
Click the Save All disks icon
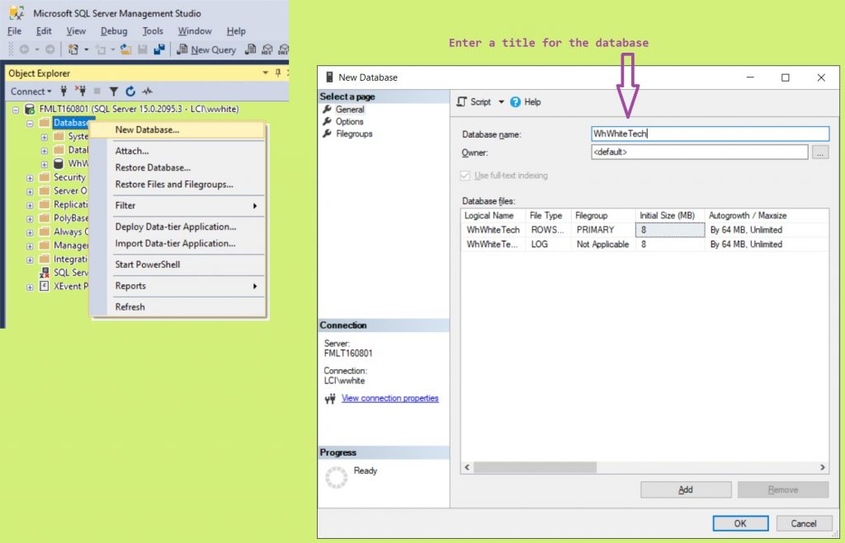click(159, 49)
